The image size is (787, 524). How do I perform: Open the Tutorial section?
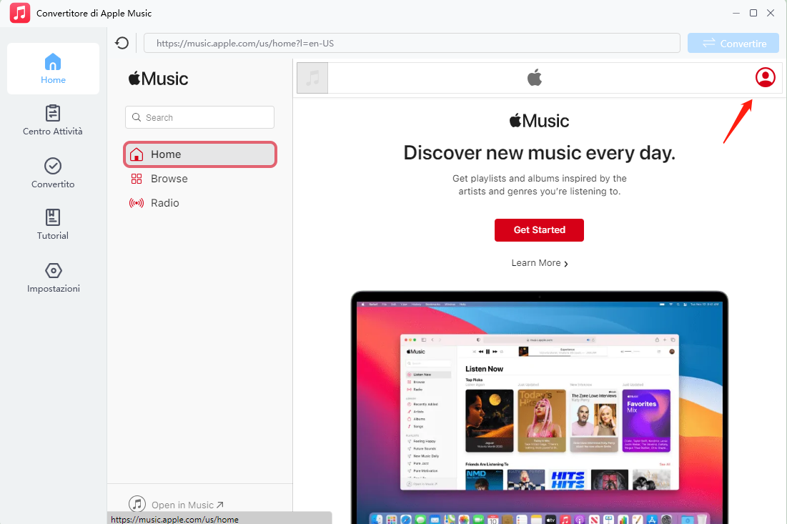[x=53, y=225]
